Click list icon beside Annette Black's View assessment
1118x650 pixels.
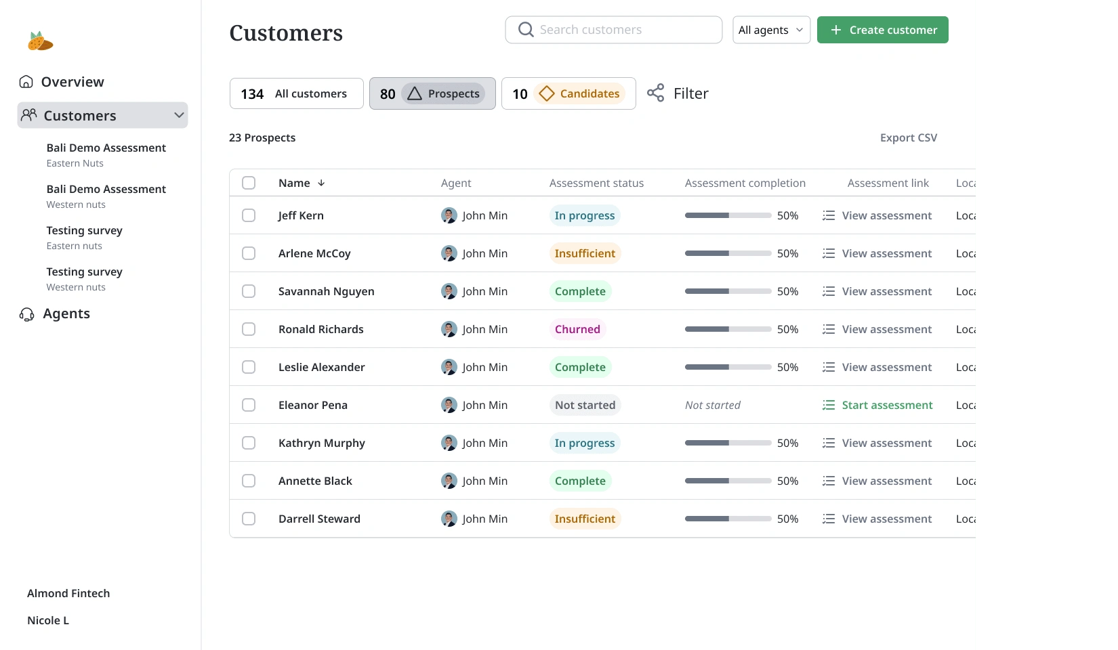828,481
